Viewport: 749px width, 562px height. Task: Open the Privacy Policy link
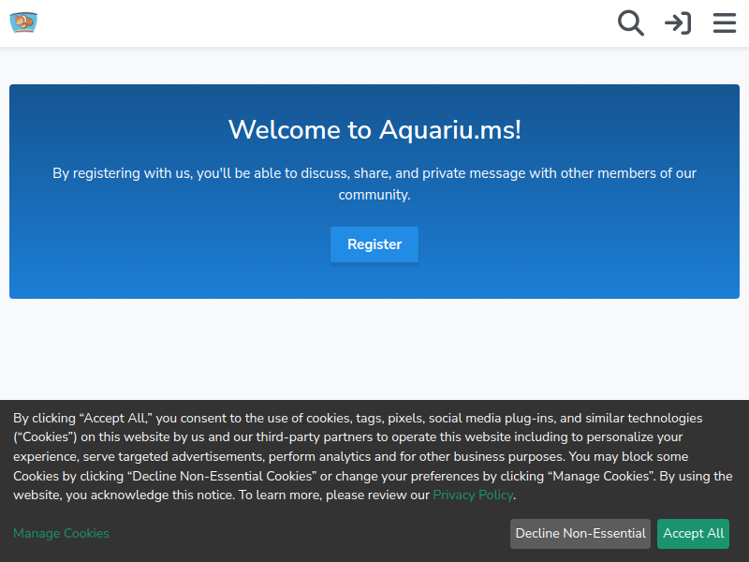point(473,495)
